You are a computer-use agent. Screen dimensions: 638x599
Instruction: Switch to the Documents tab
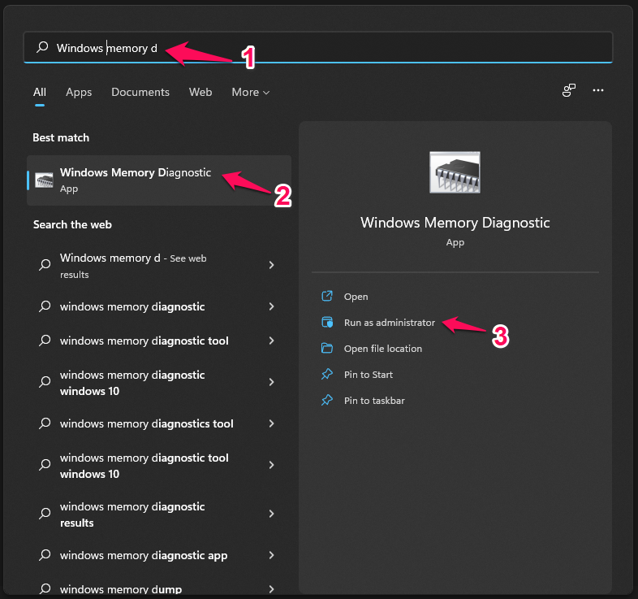coord(140,92)
